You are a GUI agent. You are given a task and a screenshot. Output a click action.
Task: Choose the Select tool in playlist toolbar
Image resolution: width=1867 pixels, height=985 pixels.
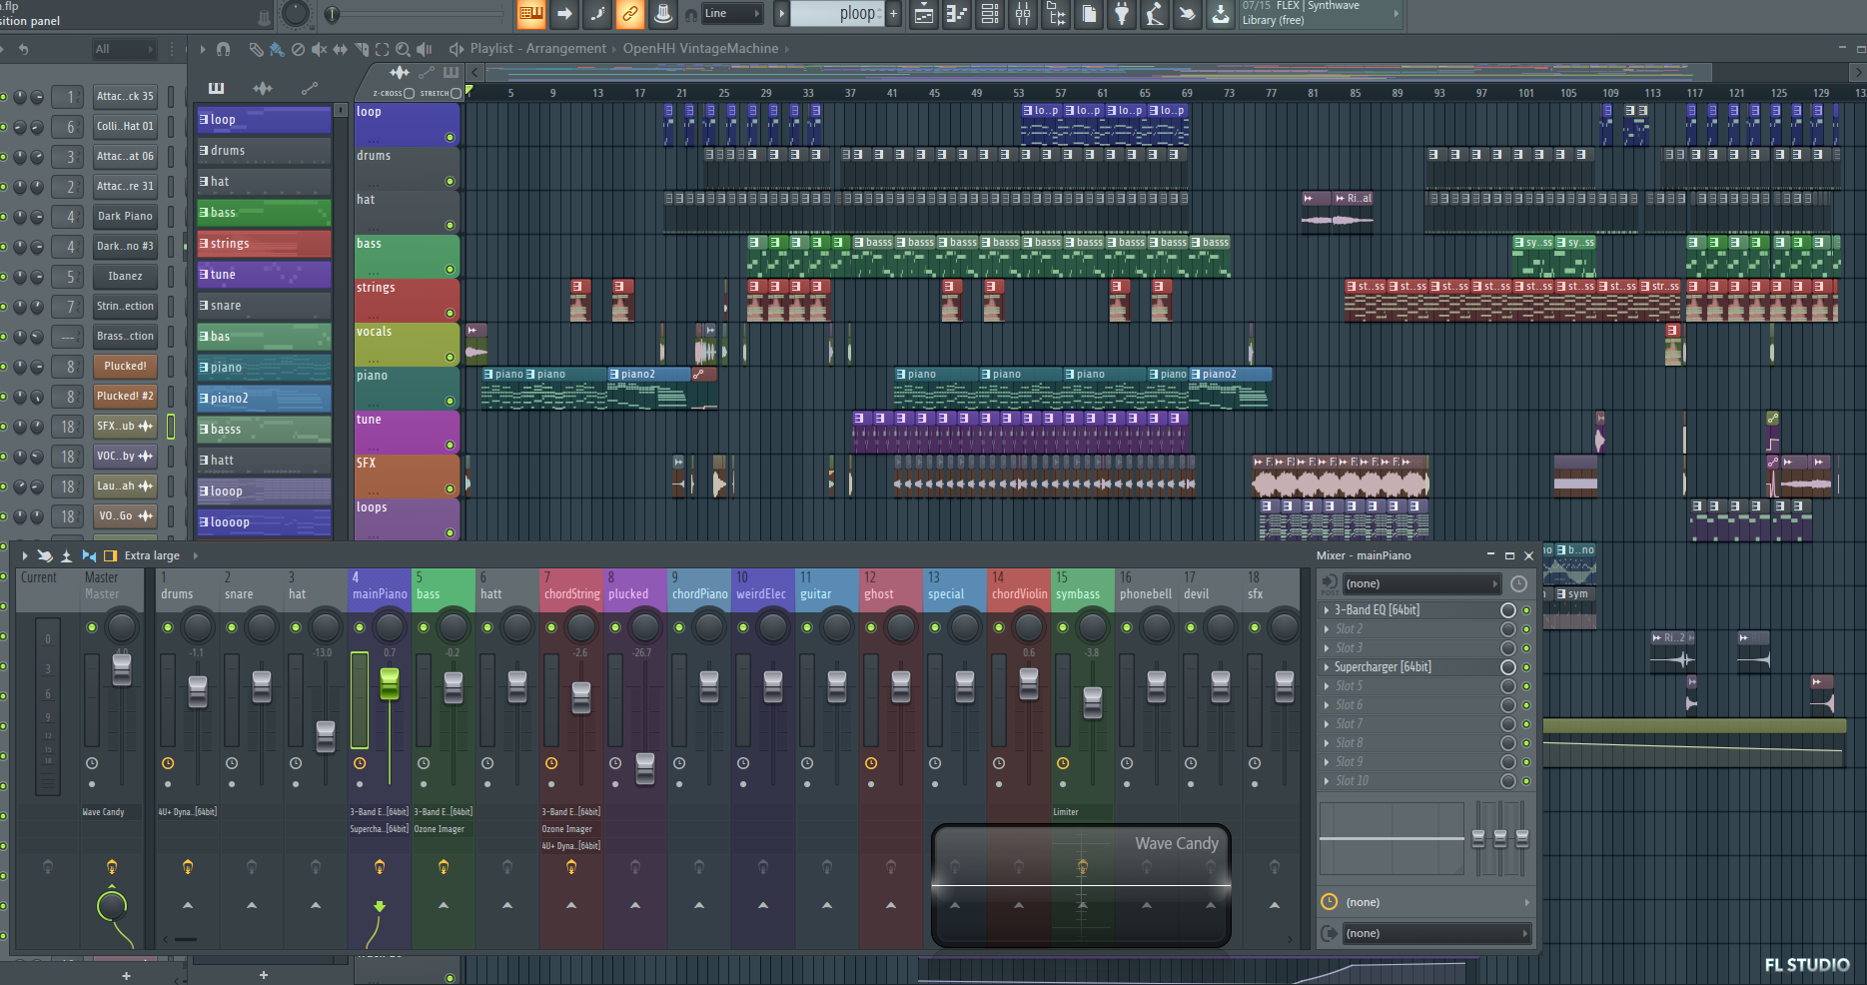(x=382, y=48)
